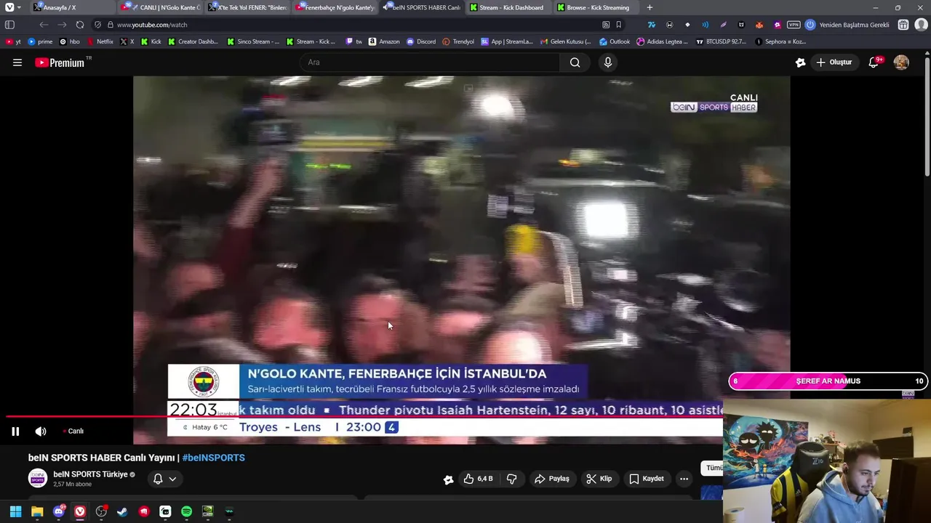Create a clip with the Klip button
931x523 pixels.
[x=599, y=479]
